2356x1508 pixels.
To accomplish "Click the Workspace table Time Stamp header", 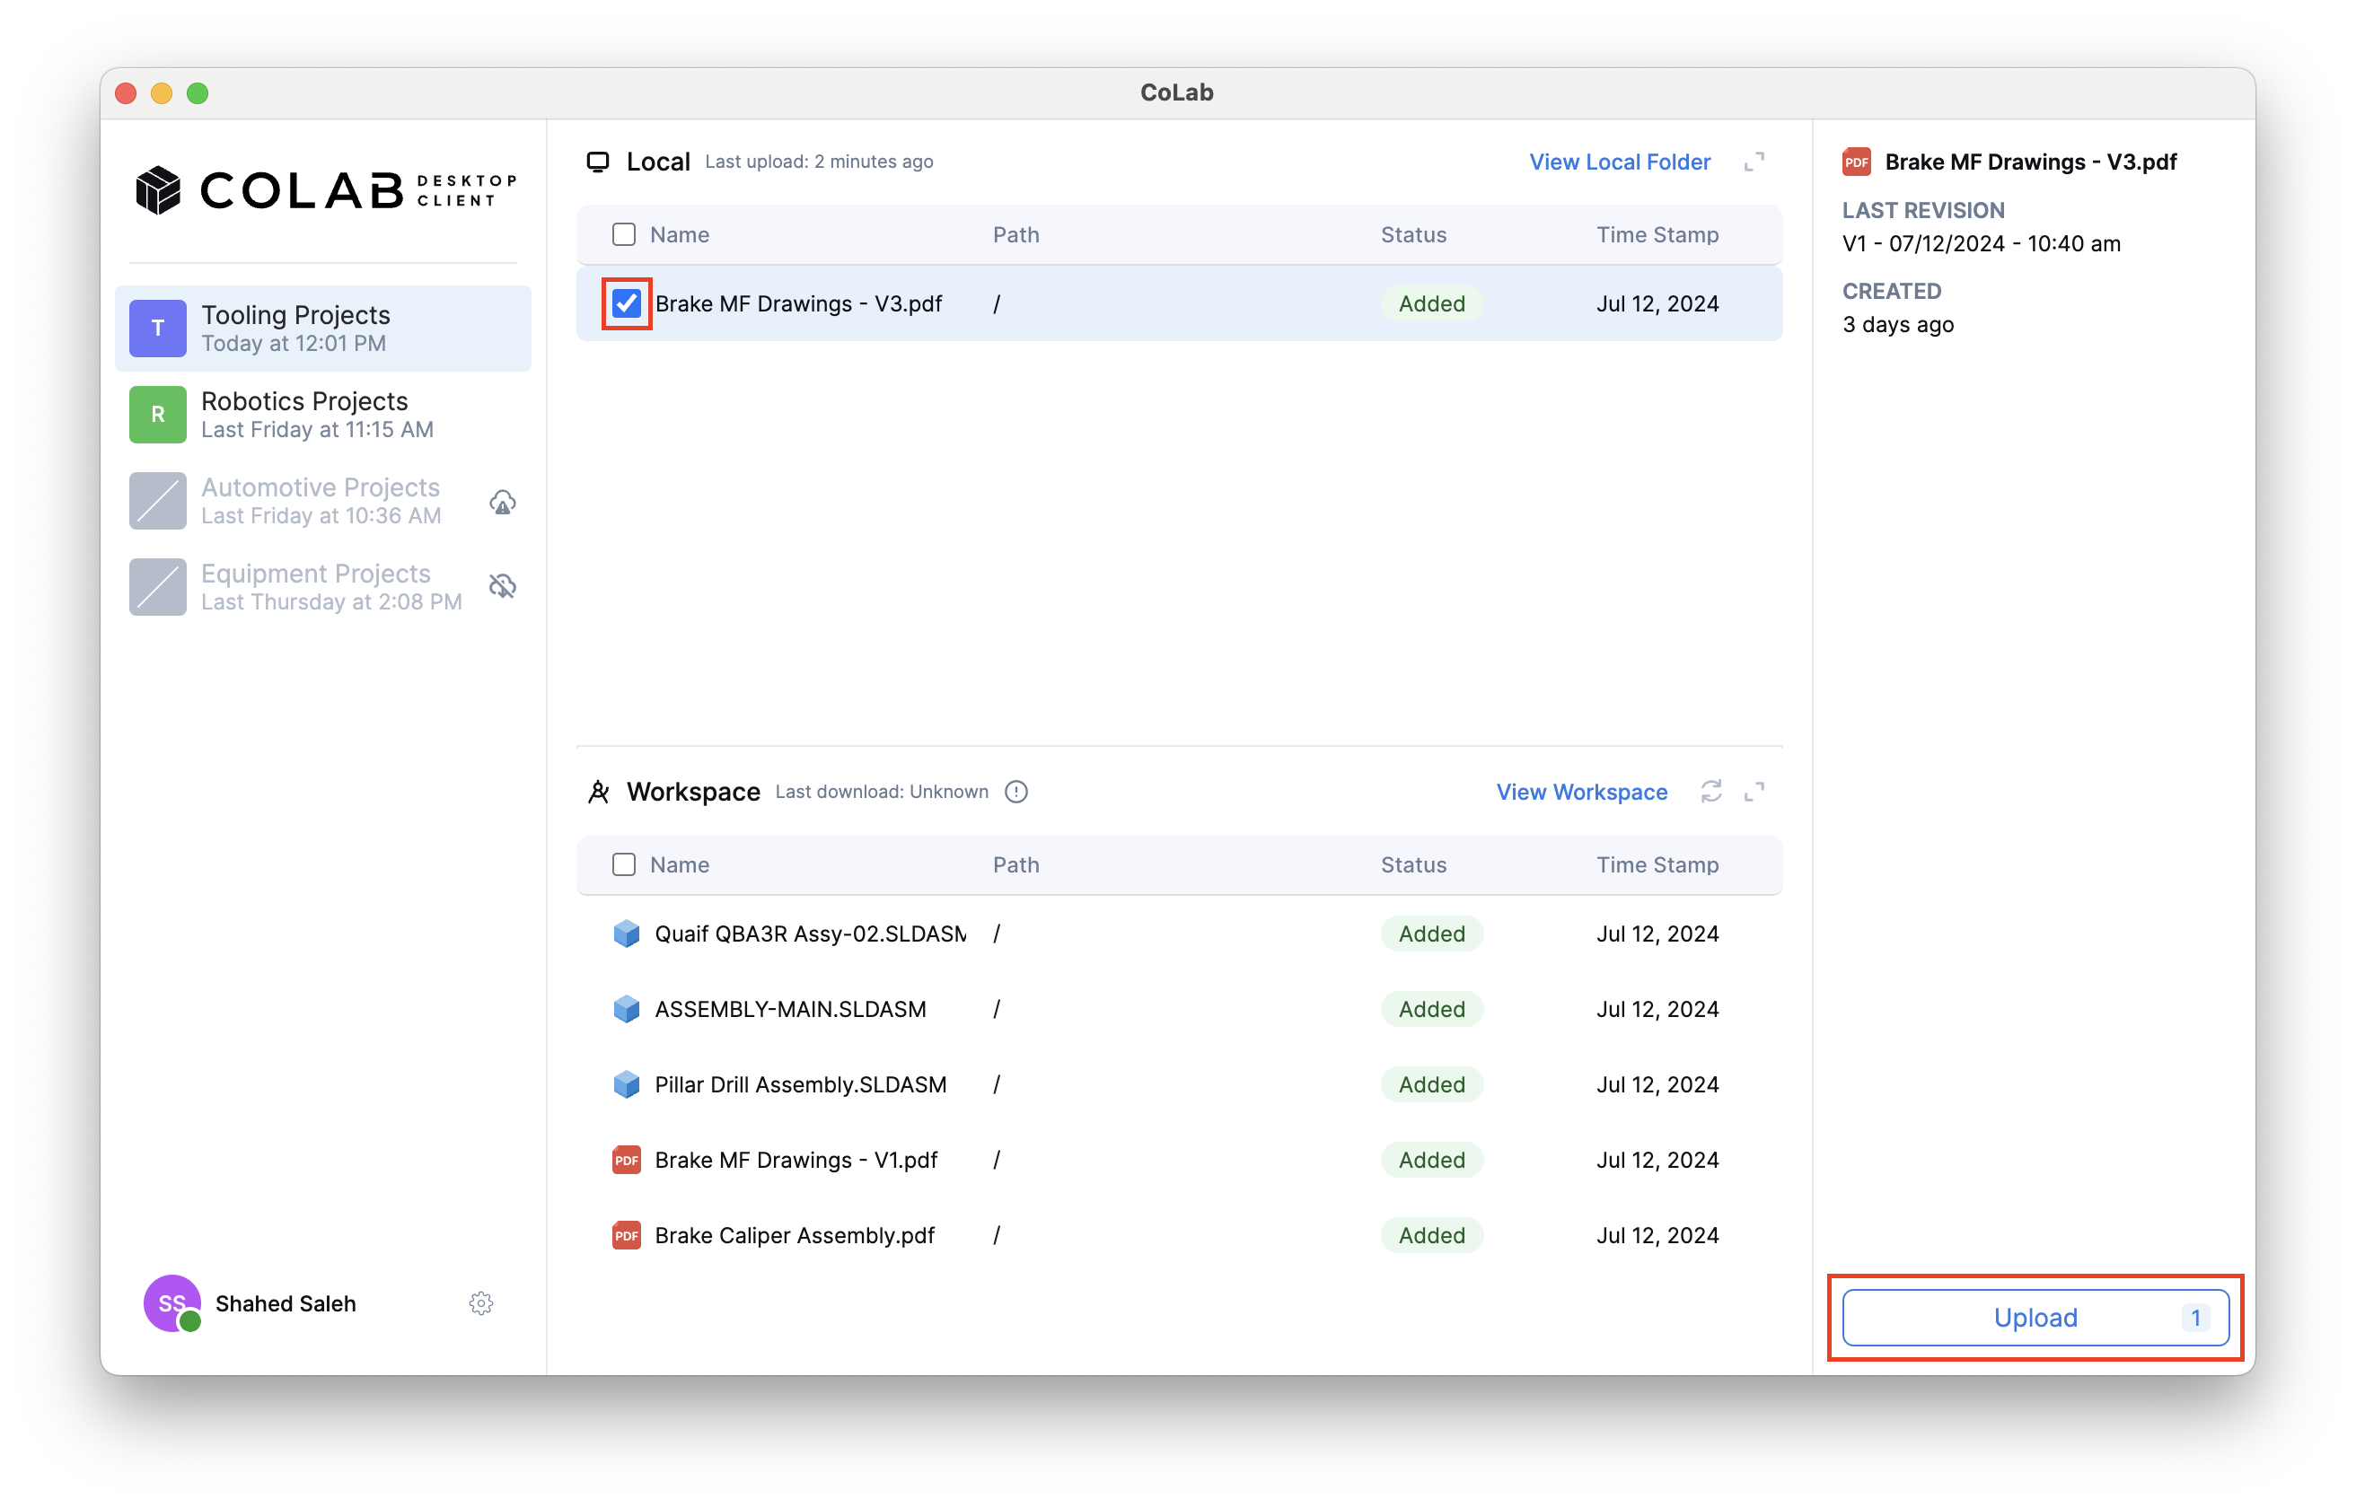I will point(1657,864).
